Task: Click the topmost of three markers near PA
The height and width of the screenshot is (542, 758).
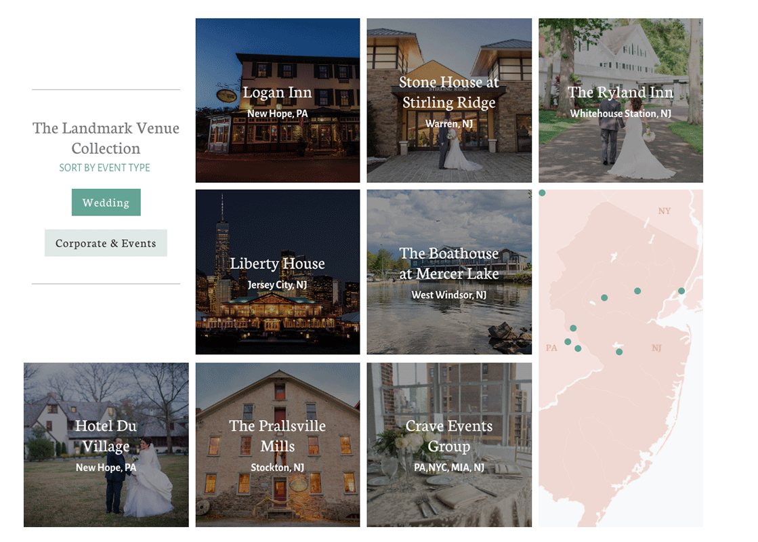Action: tap(573, 329)
